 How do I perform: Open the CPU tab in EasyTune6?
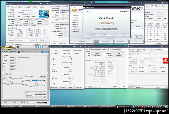coord(5,52)
